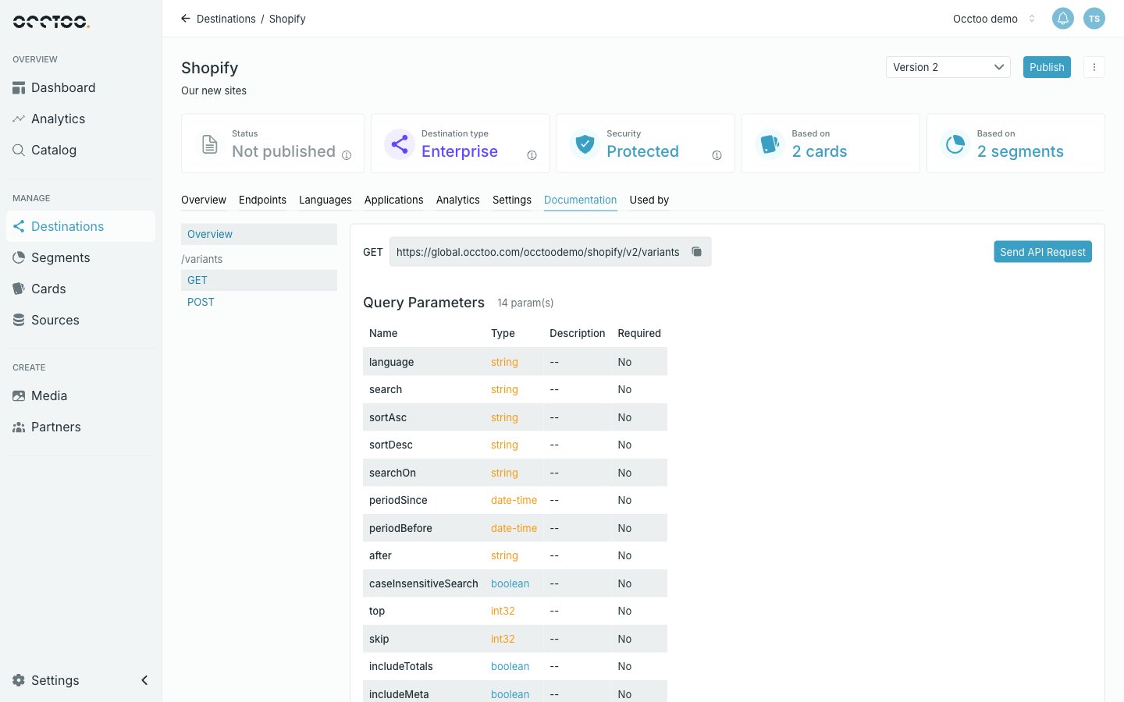Click the 14 param(s) count label

[x=525, y=303]
